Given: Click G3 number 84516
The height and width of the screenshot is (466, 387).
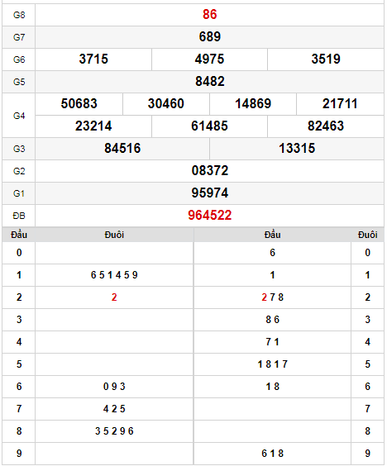Looking at the screenshot, I should click(122, 148).
